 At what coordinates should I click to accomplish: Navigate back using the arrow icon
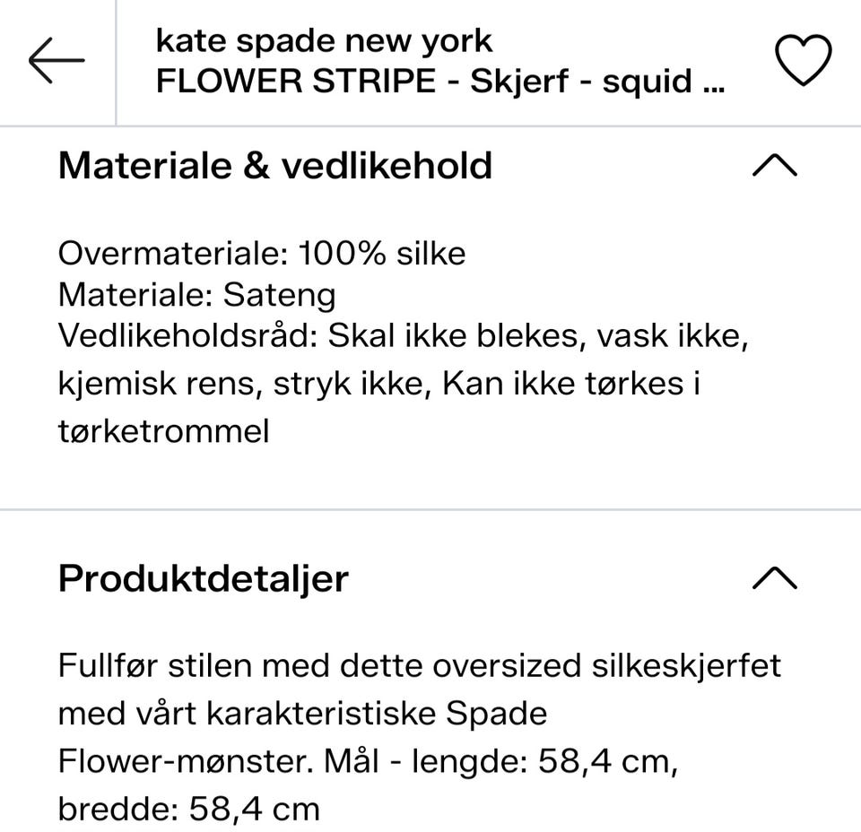point(56,58)
